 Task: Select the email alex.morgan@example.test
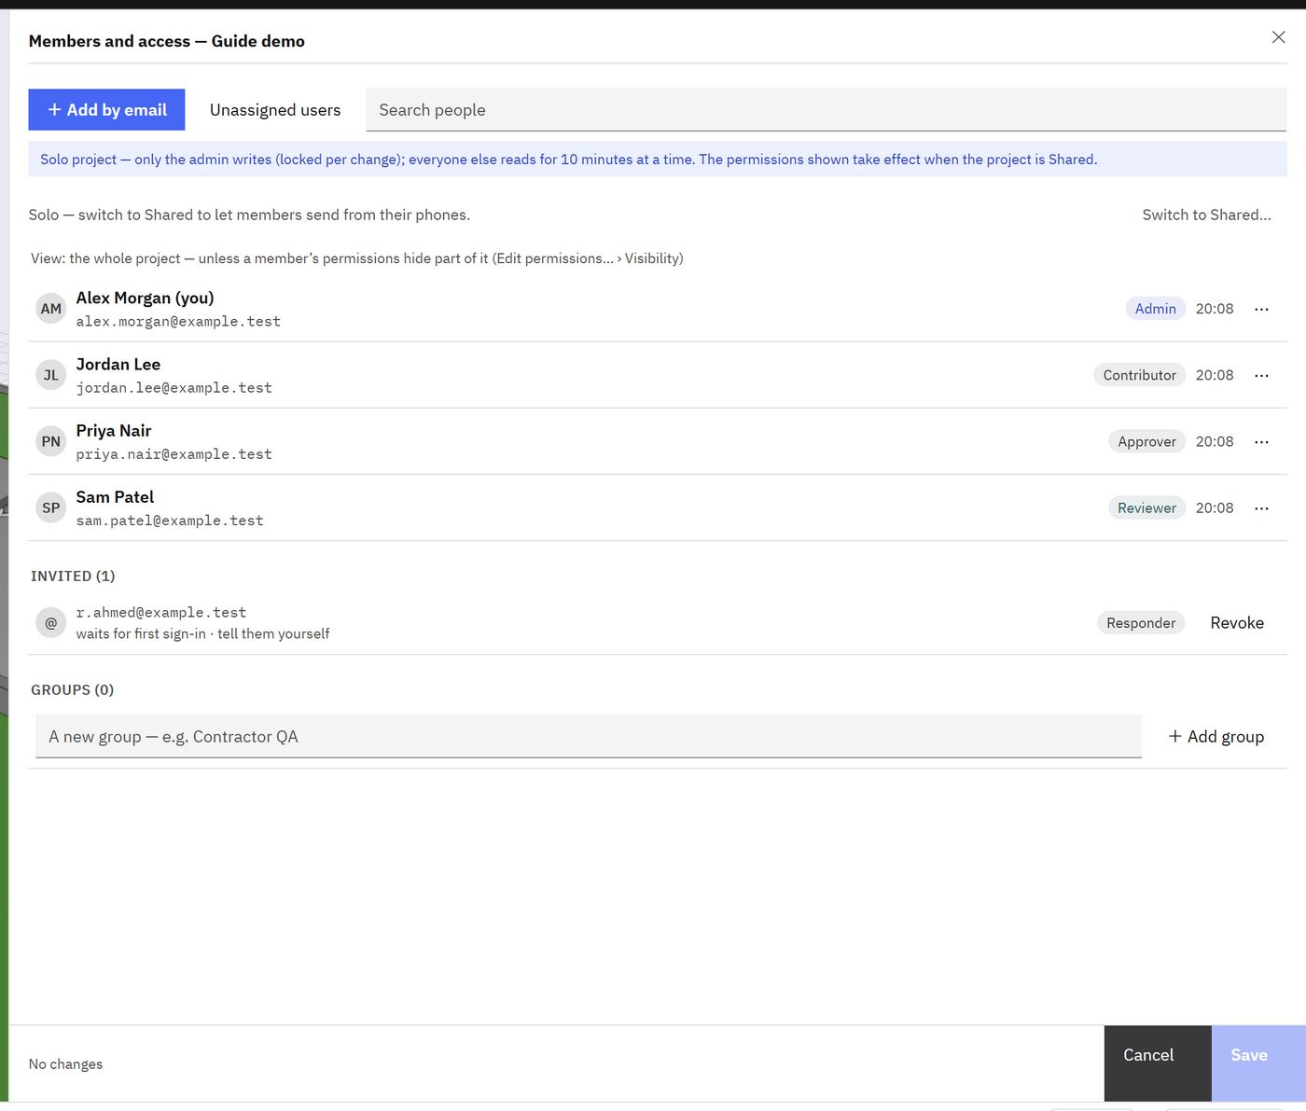point(178,321)
